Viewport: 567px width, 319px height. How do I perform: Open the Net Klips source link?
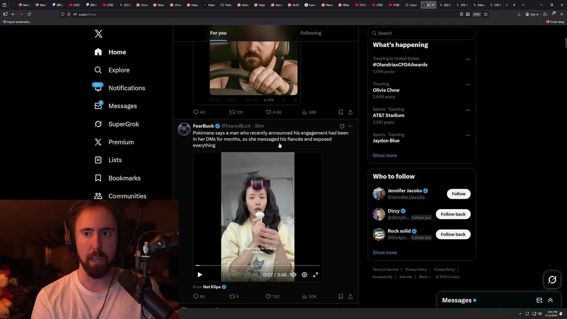tap(212, 287)
